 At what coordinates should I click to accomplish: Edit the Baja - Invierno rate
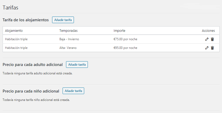pyautogui.click(x=207, y=39)
